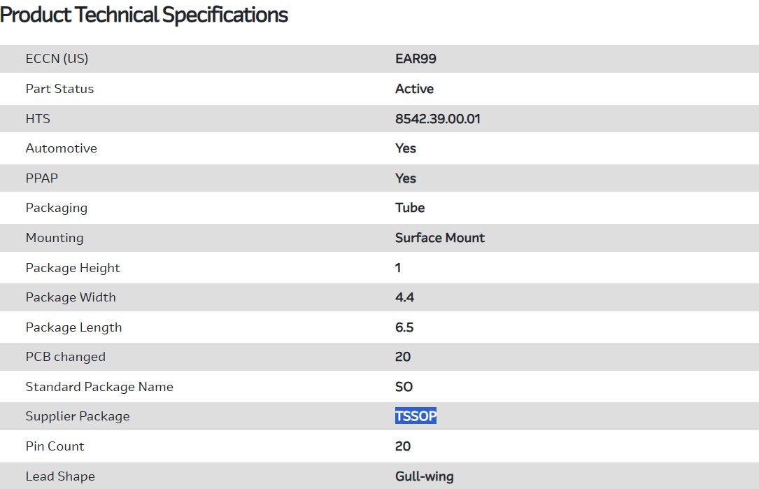Select the Part Status row label
This screenshot has width=759, height=489.
click(59, 89)
